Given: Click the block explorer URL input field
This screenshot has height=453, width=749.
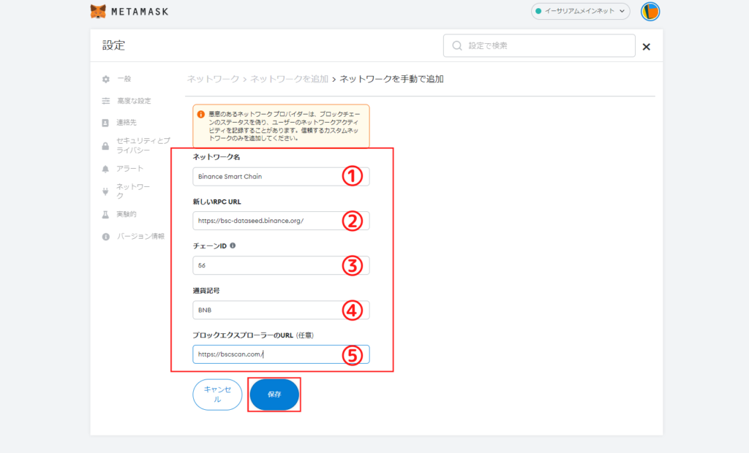Looking at the screenshot, I should pos(281,354).
